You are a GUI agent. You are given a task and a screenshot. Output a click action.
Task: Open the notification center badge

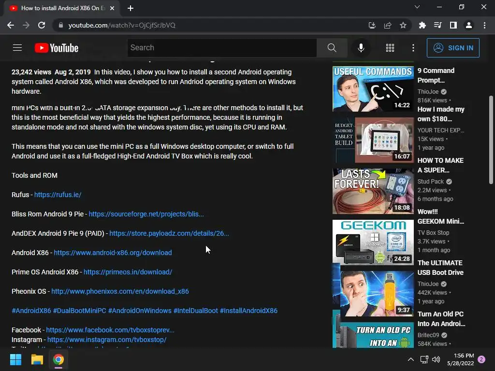[x=481, y=359]
